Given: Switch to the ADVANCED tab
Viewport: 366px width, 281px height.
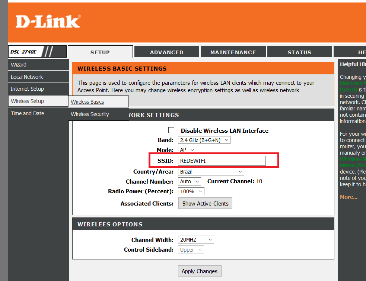Looking at the screenshot, I should [x=167, y=52].
